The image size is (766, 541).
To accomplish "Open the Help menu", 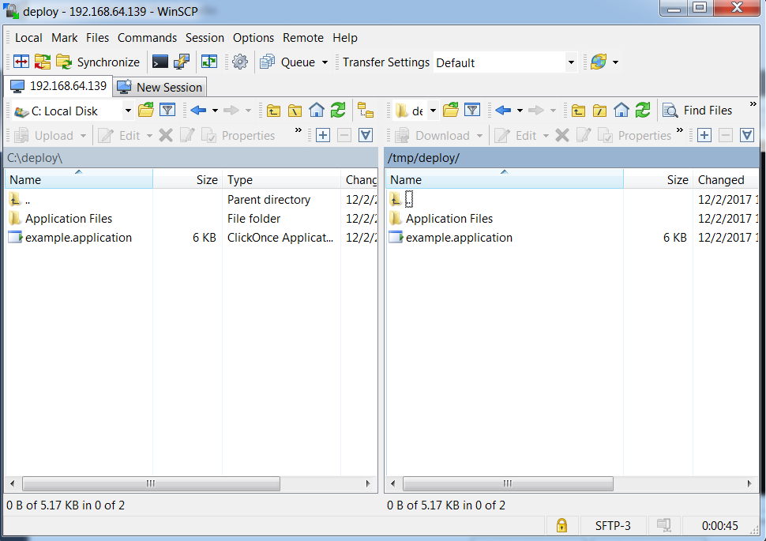I will point(345,38).
